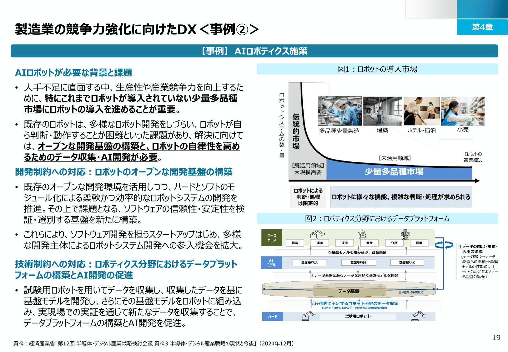
Task: Click the 第4章 chapter badge
Action: [x=482, y=27]
